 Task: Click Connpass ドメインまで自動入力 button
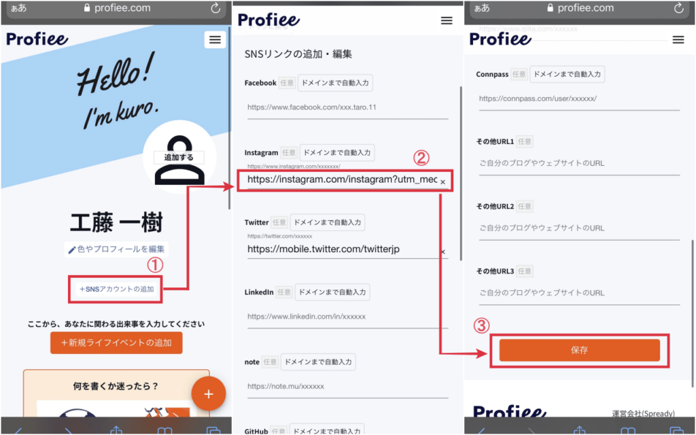pyautogui.click(x=568, y=74)
